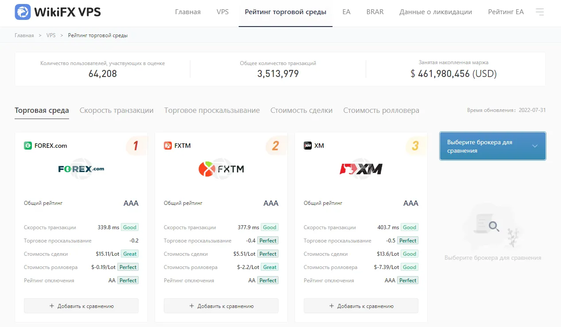Open the large XM logo image
Viewport: 561px width, 327px height.
coord(361,169)
